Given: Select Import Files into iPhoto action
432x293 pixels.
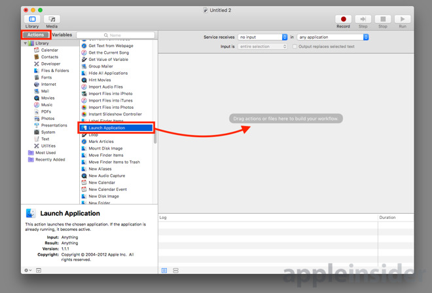Looking at the screenshot, I should coord(110,94).
